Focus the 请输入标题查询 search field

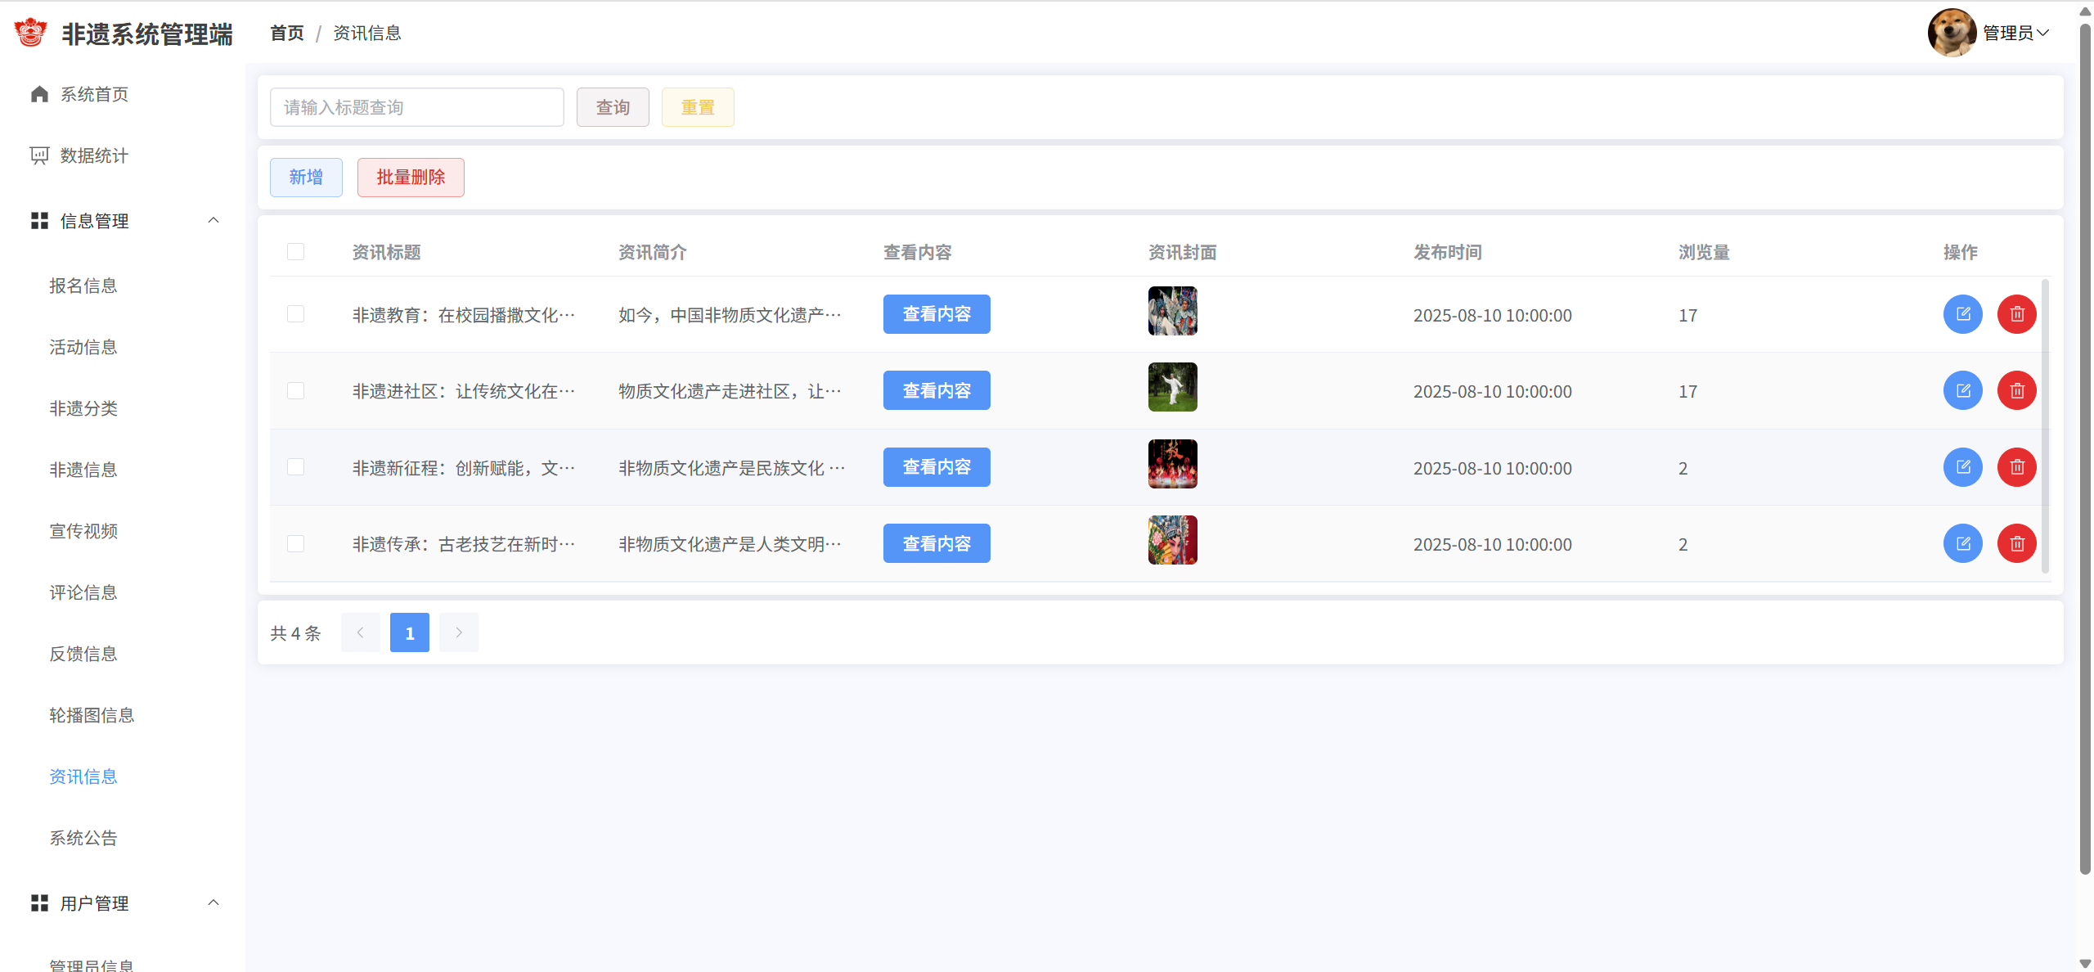[416, 107]
